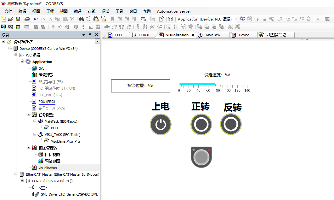
Task: Toggle the 上电 power button
Action: click(x=161, y=124)
